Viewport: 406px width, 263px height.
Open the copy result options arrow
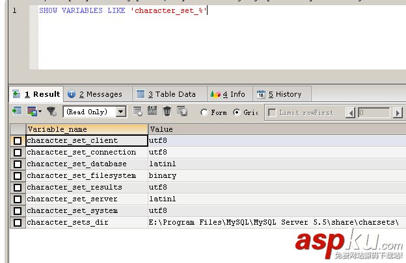pos(40,112)
